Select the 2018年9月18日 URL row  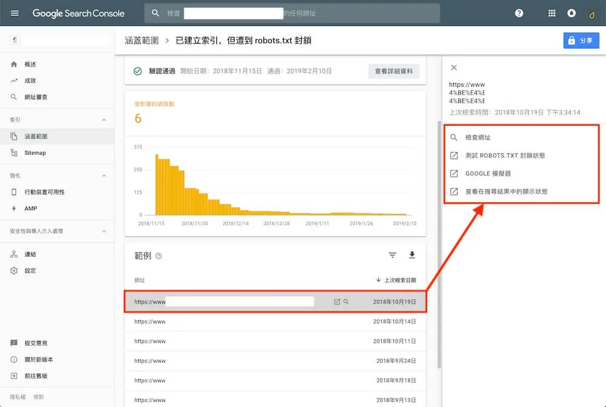click(x=275, y=380)
